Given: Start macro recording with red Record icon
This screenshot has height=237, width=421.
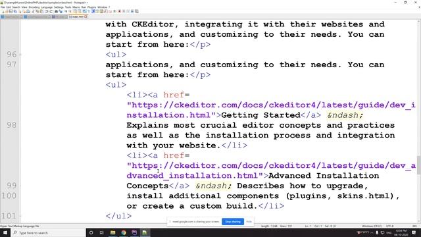Looking at the screenshot, I should [119, 11].
